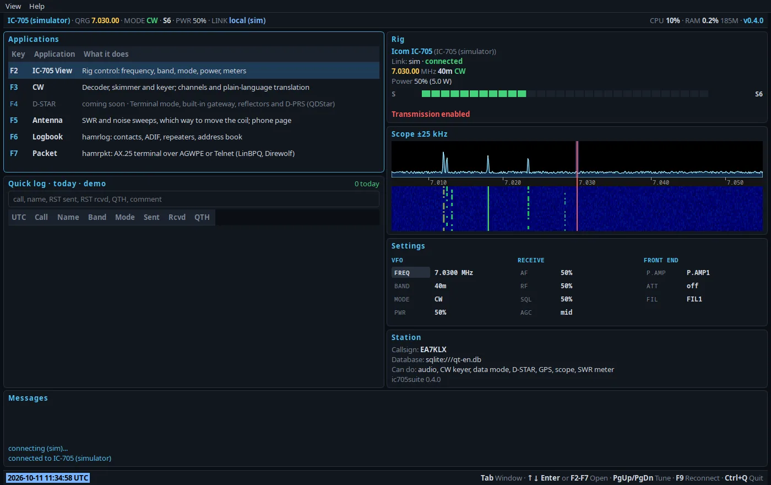Screen dimensions: 771x485
Task: Select the SQL receive setting label
Action: [x=526, y=299]
